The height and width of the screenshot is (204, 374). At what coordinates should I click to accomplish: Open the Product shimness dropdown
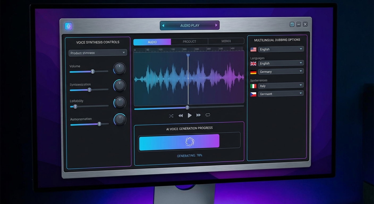97,53
